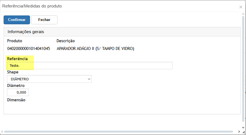Click the horizontal scrollbar thumb at bottom
246x135 pixels.
[x=117, y=132]
